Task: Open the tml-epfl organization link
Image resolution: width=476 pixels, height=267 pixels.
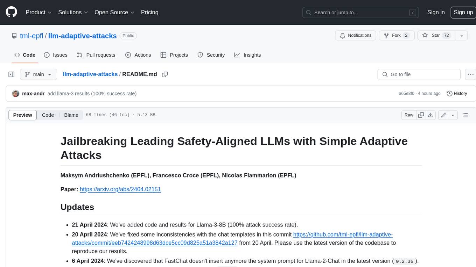Action: 31,36
